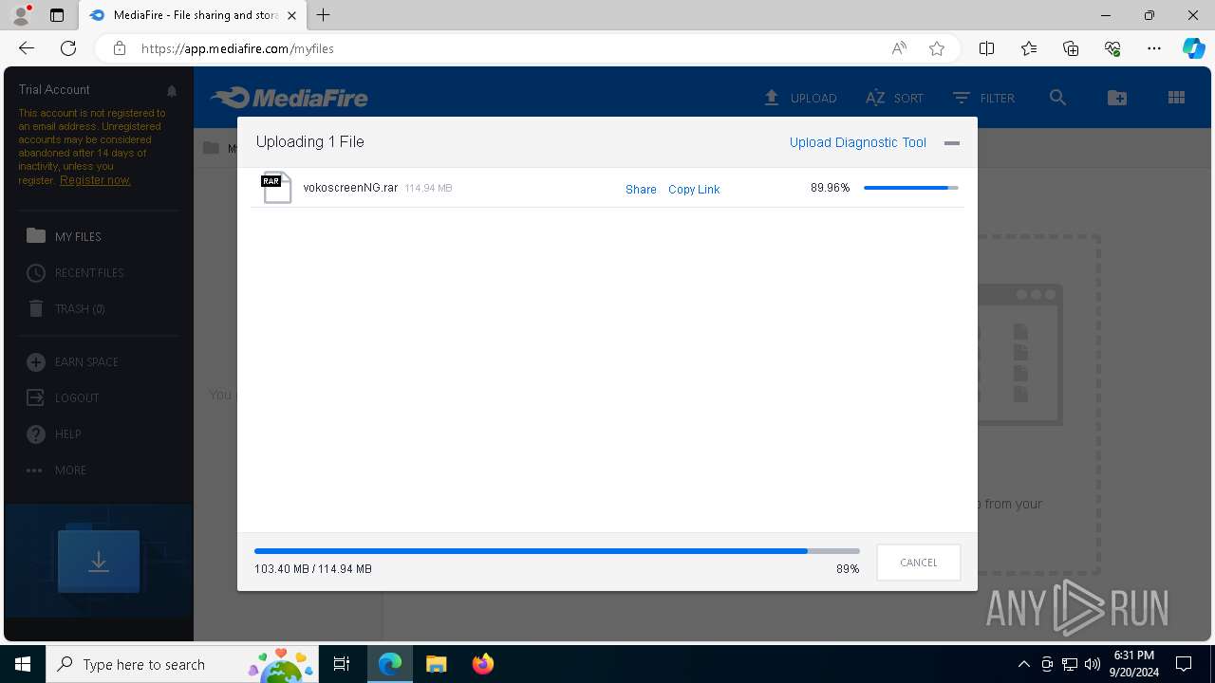Viewport: 1215px width, 683px height.
Task: Open Help in sidebar
Action: pyautogui.click(x=53, y=434)
